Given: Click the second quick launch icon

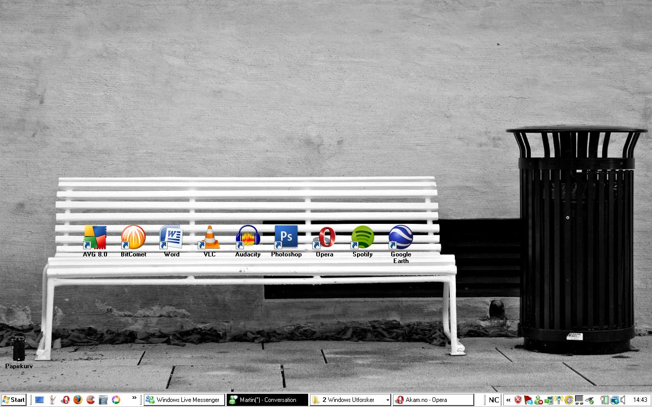Looking at the screenshot, I should (x=52, y=400).
